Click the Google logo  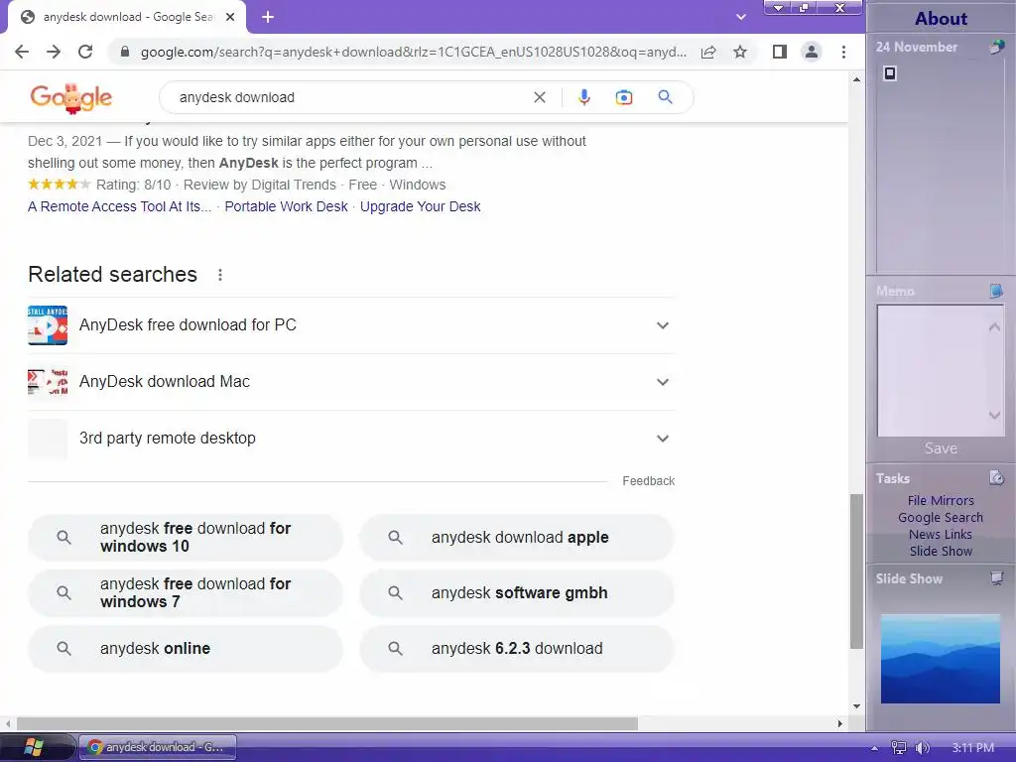click(x=71, y=98)
